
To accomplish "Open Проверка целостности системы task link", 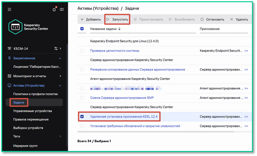I will [114, 51].
